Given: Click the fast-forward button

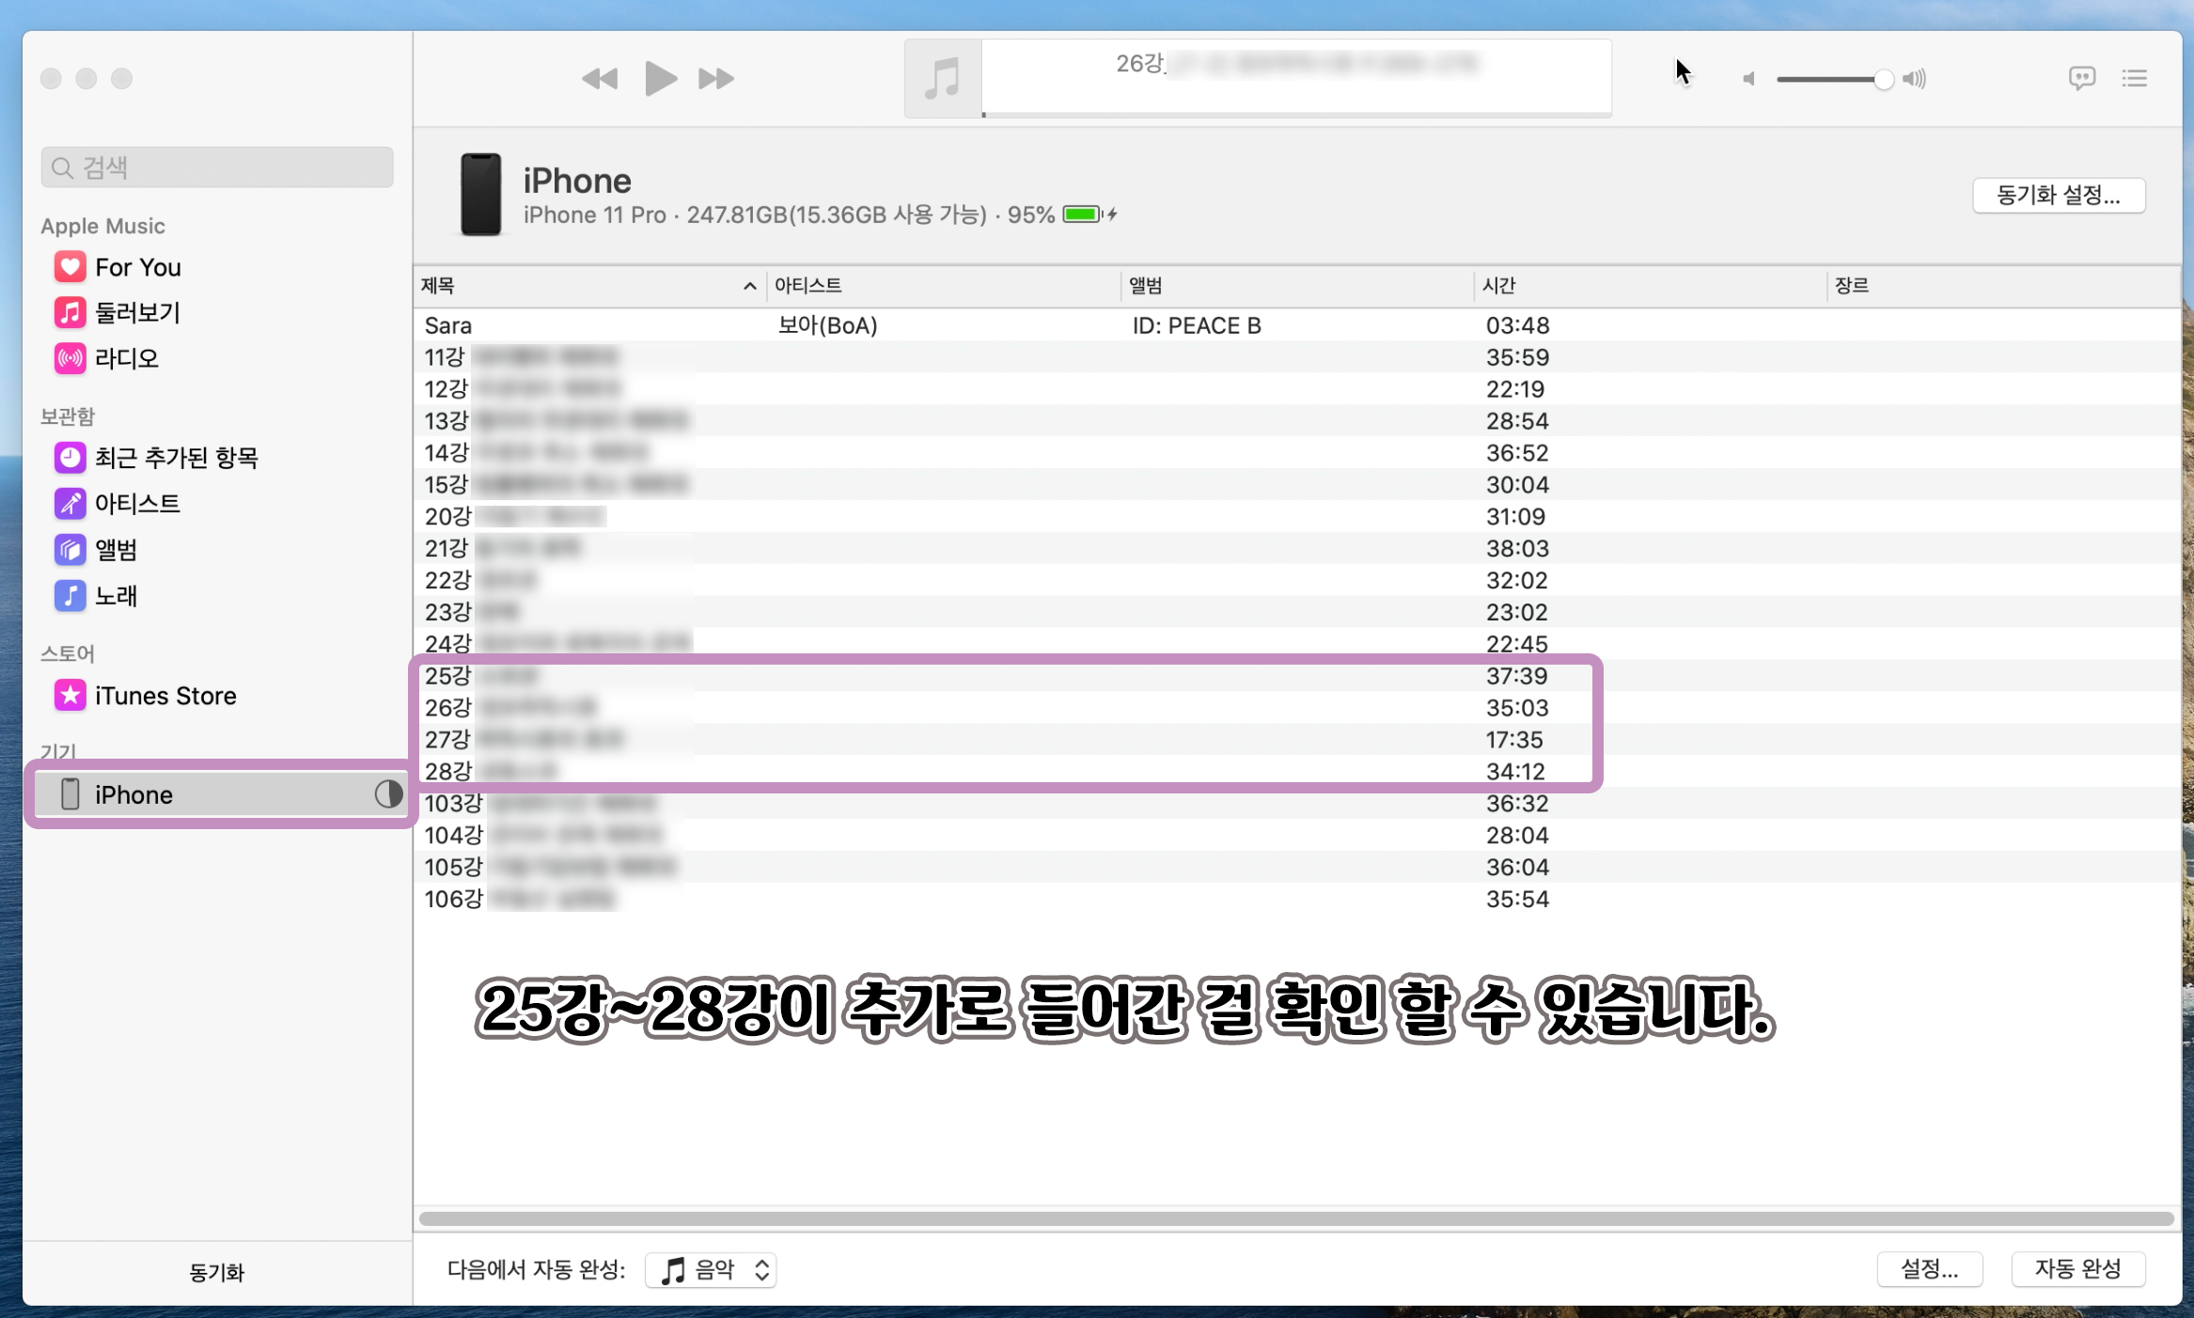Looking at the screenshot, I should point(716,78).
